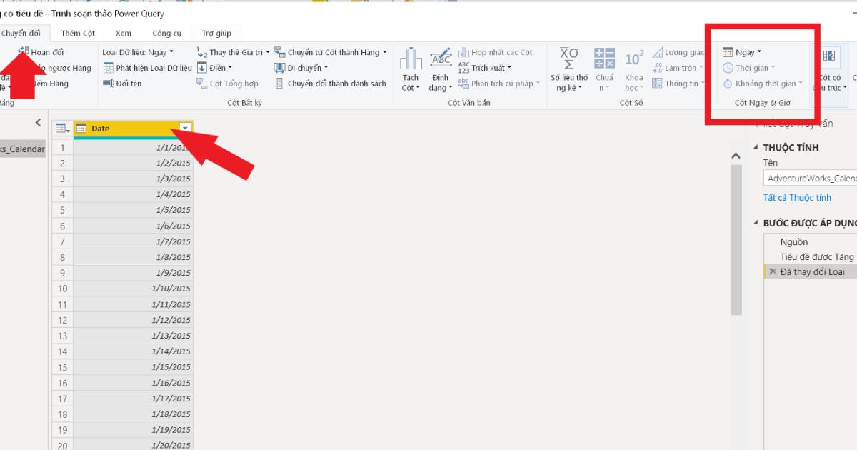Open Chuyển từ Cột thành Hàng dropdown
Viewport: 857px width, 450px height.
point(331,52)
